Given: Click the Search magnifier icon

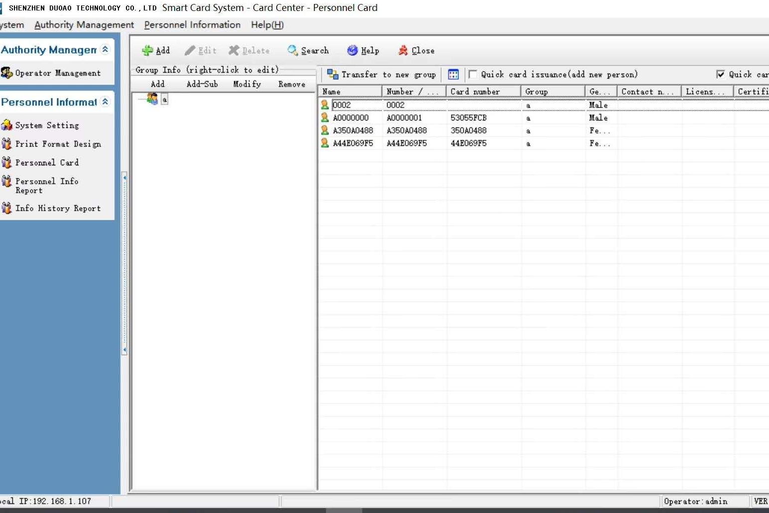Looking at the screenshot, I should point(293,50).
